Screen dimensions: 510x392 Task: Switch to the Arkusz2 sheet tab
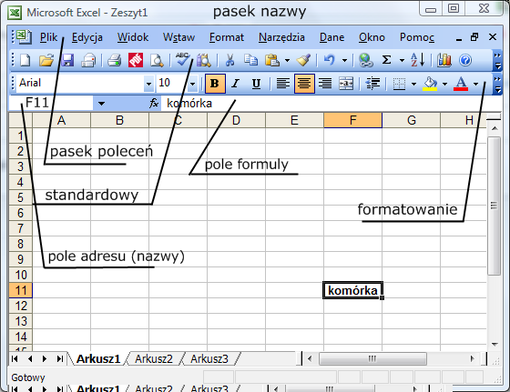(154, 359)
